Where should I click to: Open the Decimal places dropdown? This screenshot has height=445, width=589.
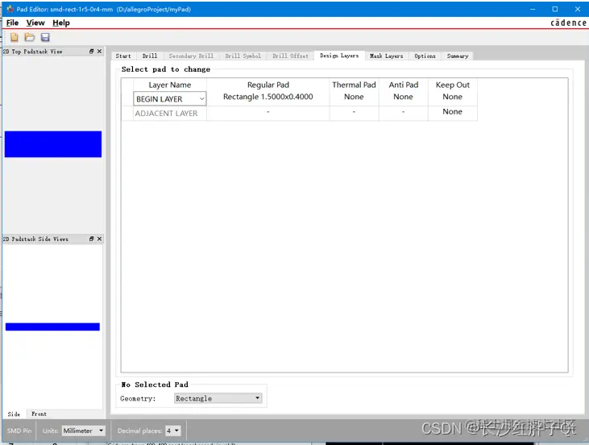(172, 430)
